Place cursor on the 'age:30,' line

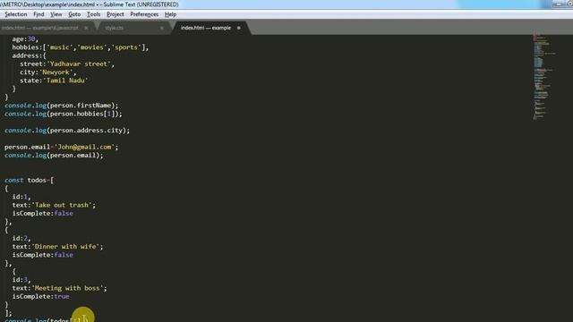[25, 38]
